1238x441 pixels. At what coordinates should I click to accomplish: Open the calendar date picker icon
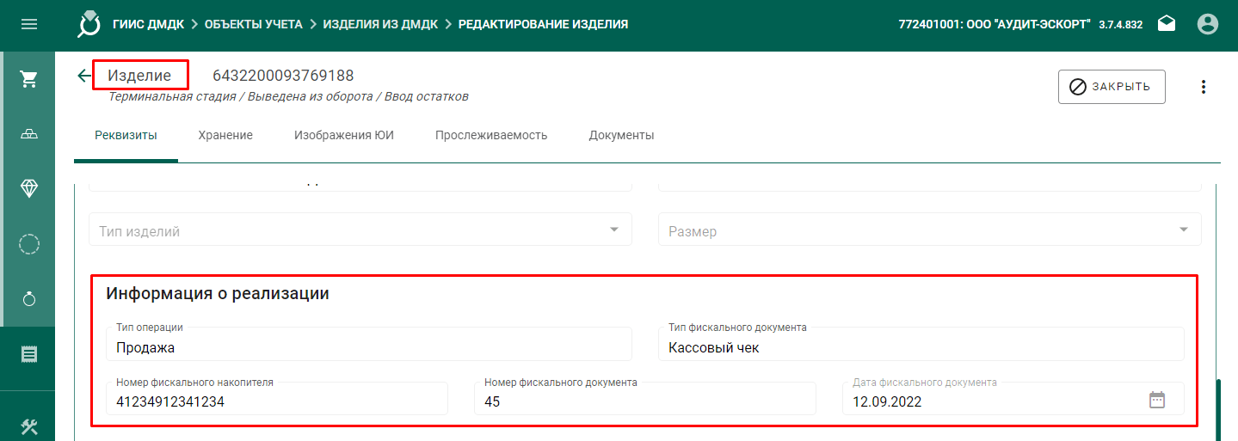(1157, 400)
